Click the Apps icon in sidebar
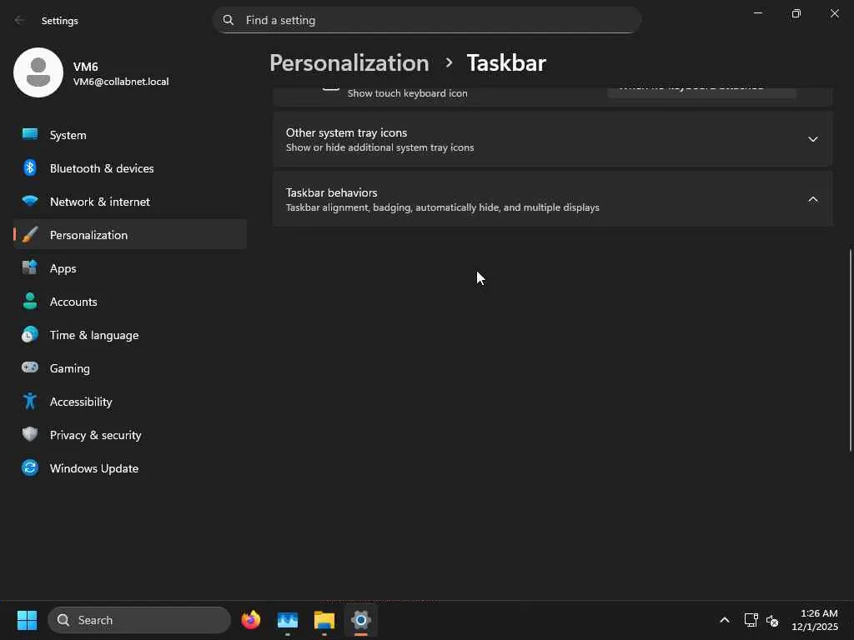854x640 pixels. (30, 267)
